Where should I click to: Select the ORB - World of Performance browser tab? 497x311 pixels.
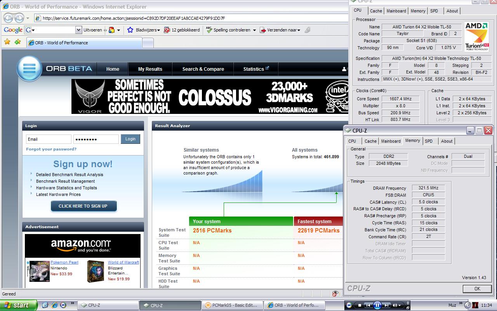(84, 43)
